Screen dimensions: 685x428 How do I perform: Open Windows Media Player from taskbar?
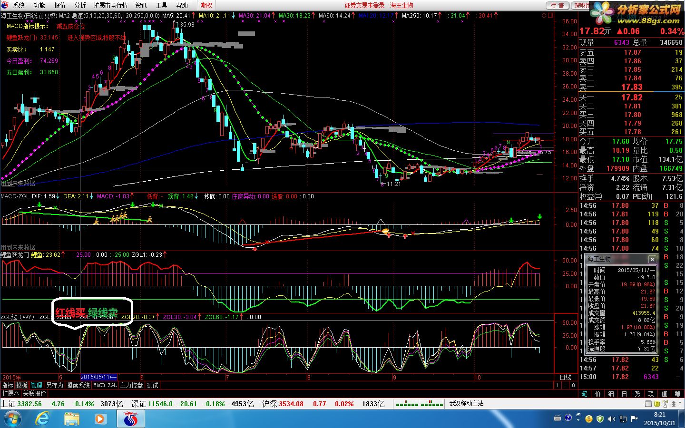(x=100, y=419)
